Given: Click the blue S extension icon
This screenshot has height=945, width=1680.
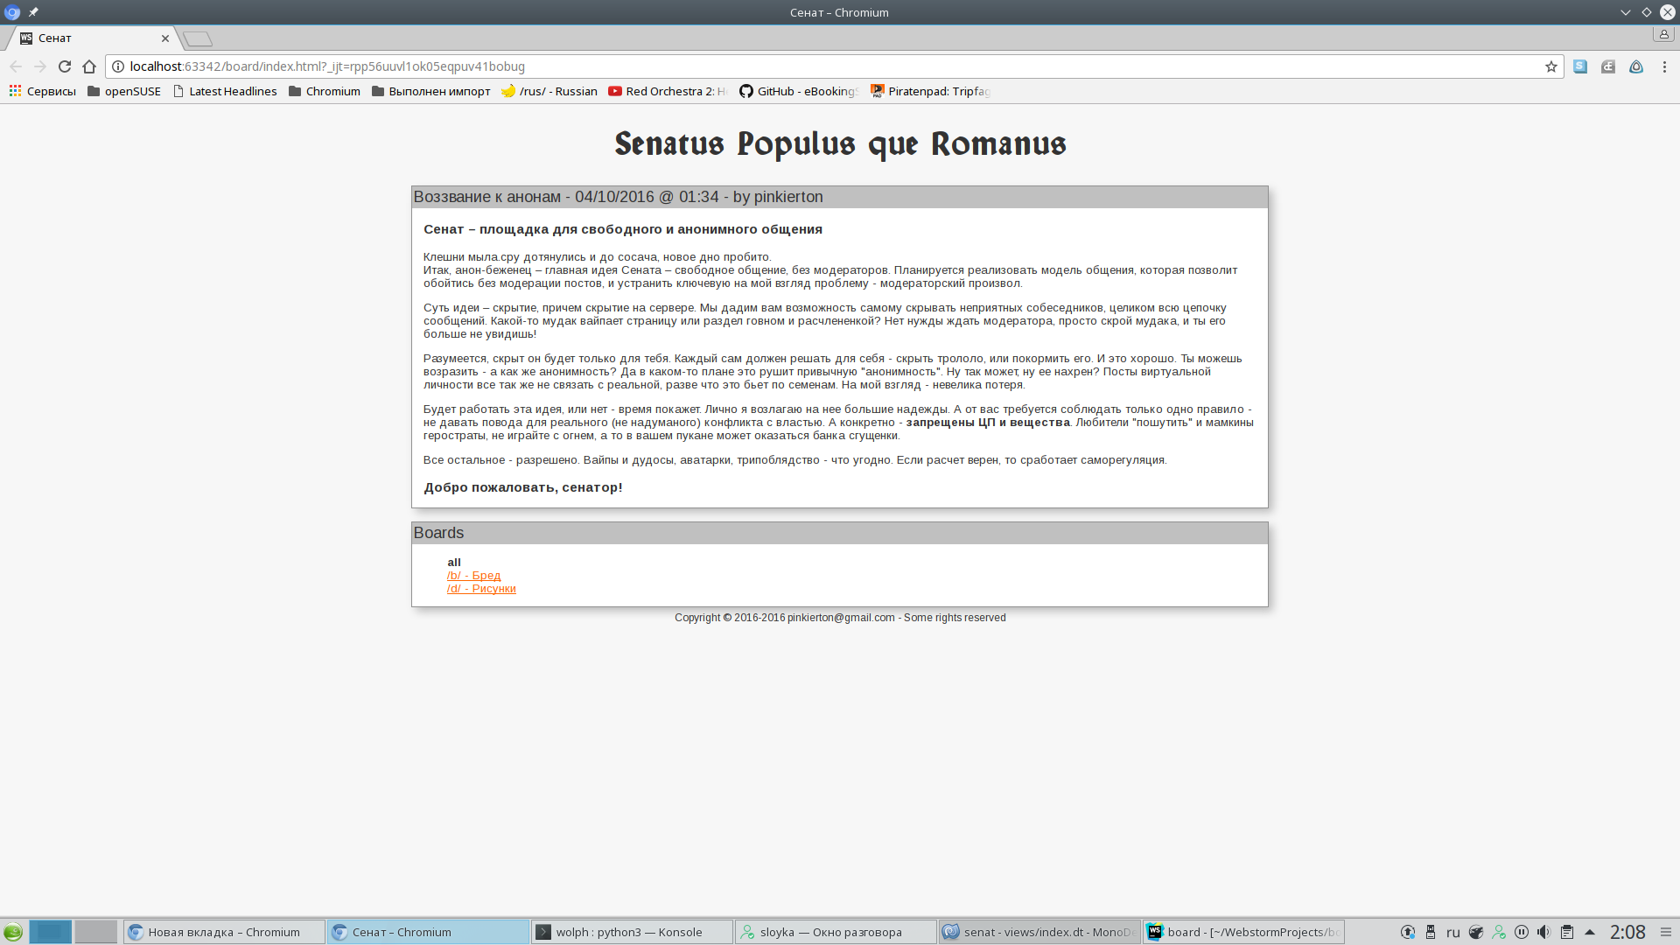Looking at the screenshot, I should click(x=1580, y=66).
